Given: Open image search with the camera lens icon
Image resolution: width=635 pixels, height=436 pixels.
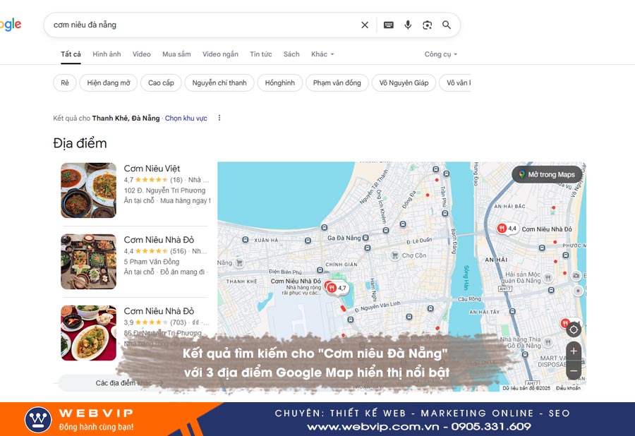Looking at the screenshot, I should tap(428, 25).
